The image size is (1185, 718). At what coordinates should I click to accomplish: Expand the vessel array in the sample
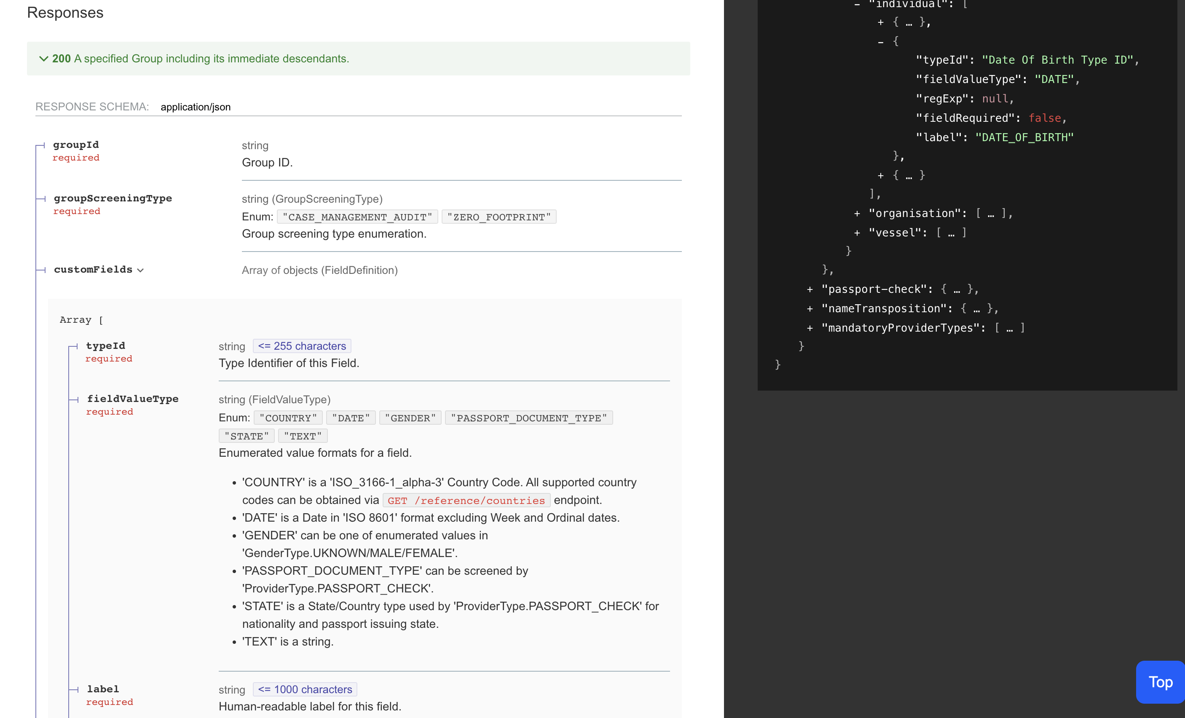(858, 232)
